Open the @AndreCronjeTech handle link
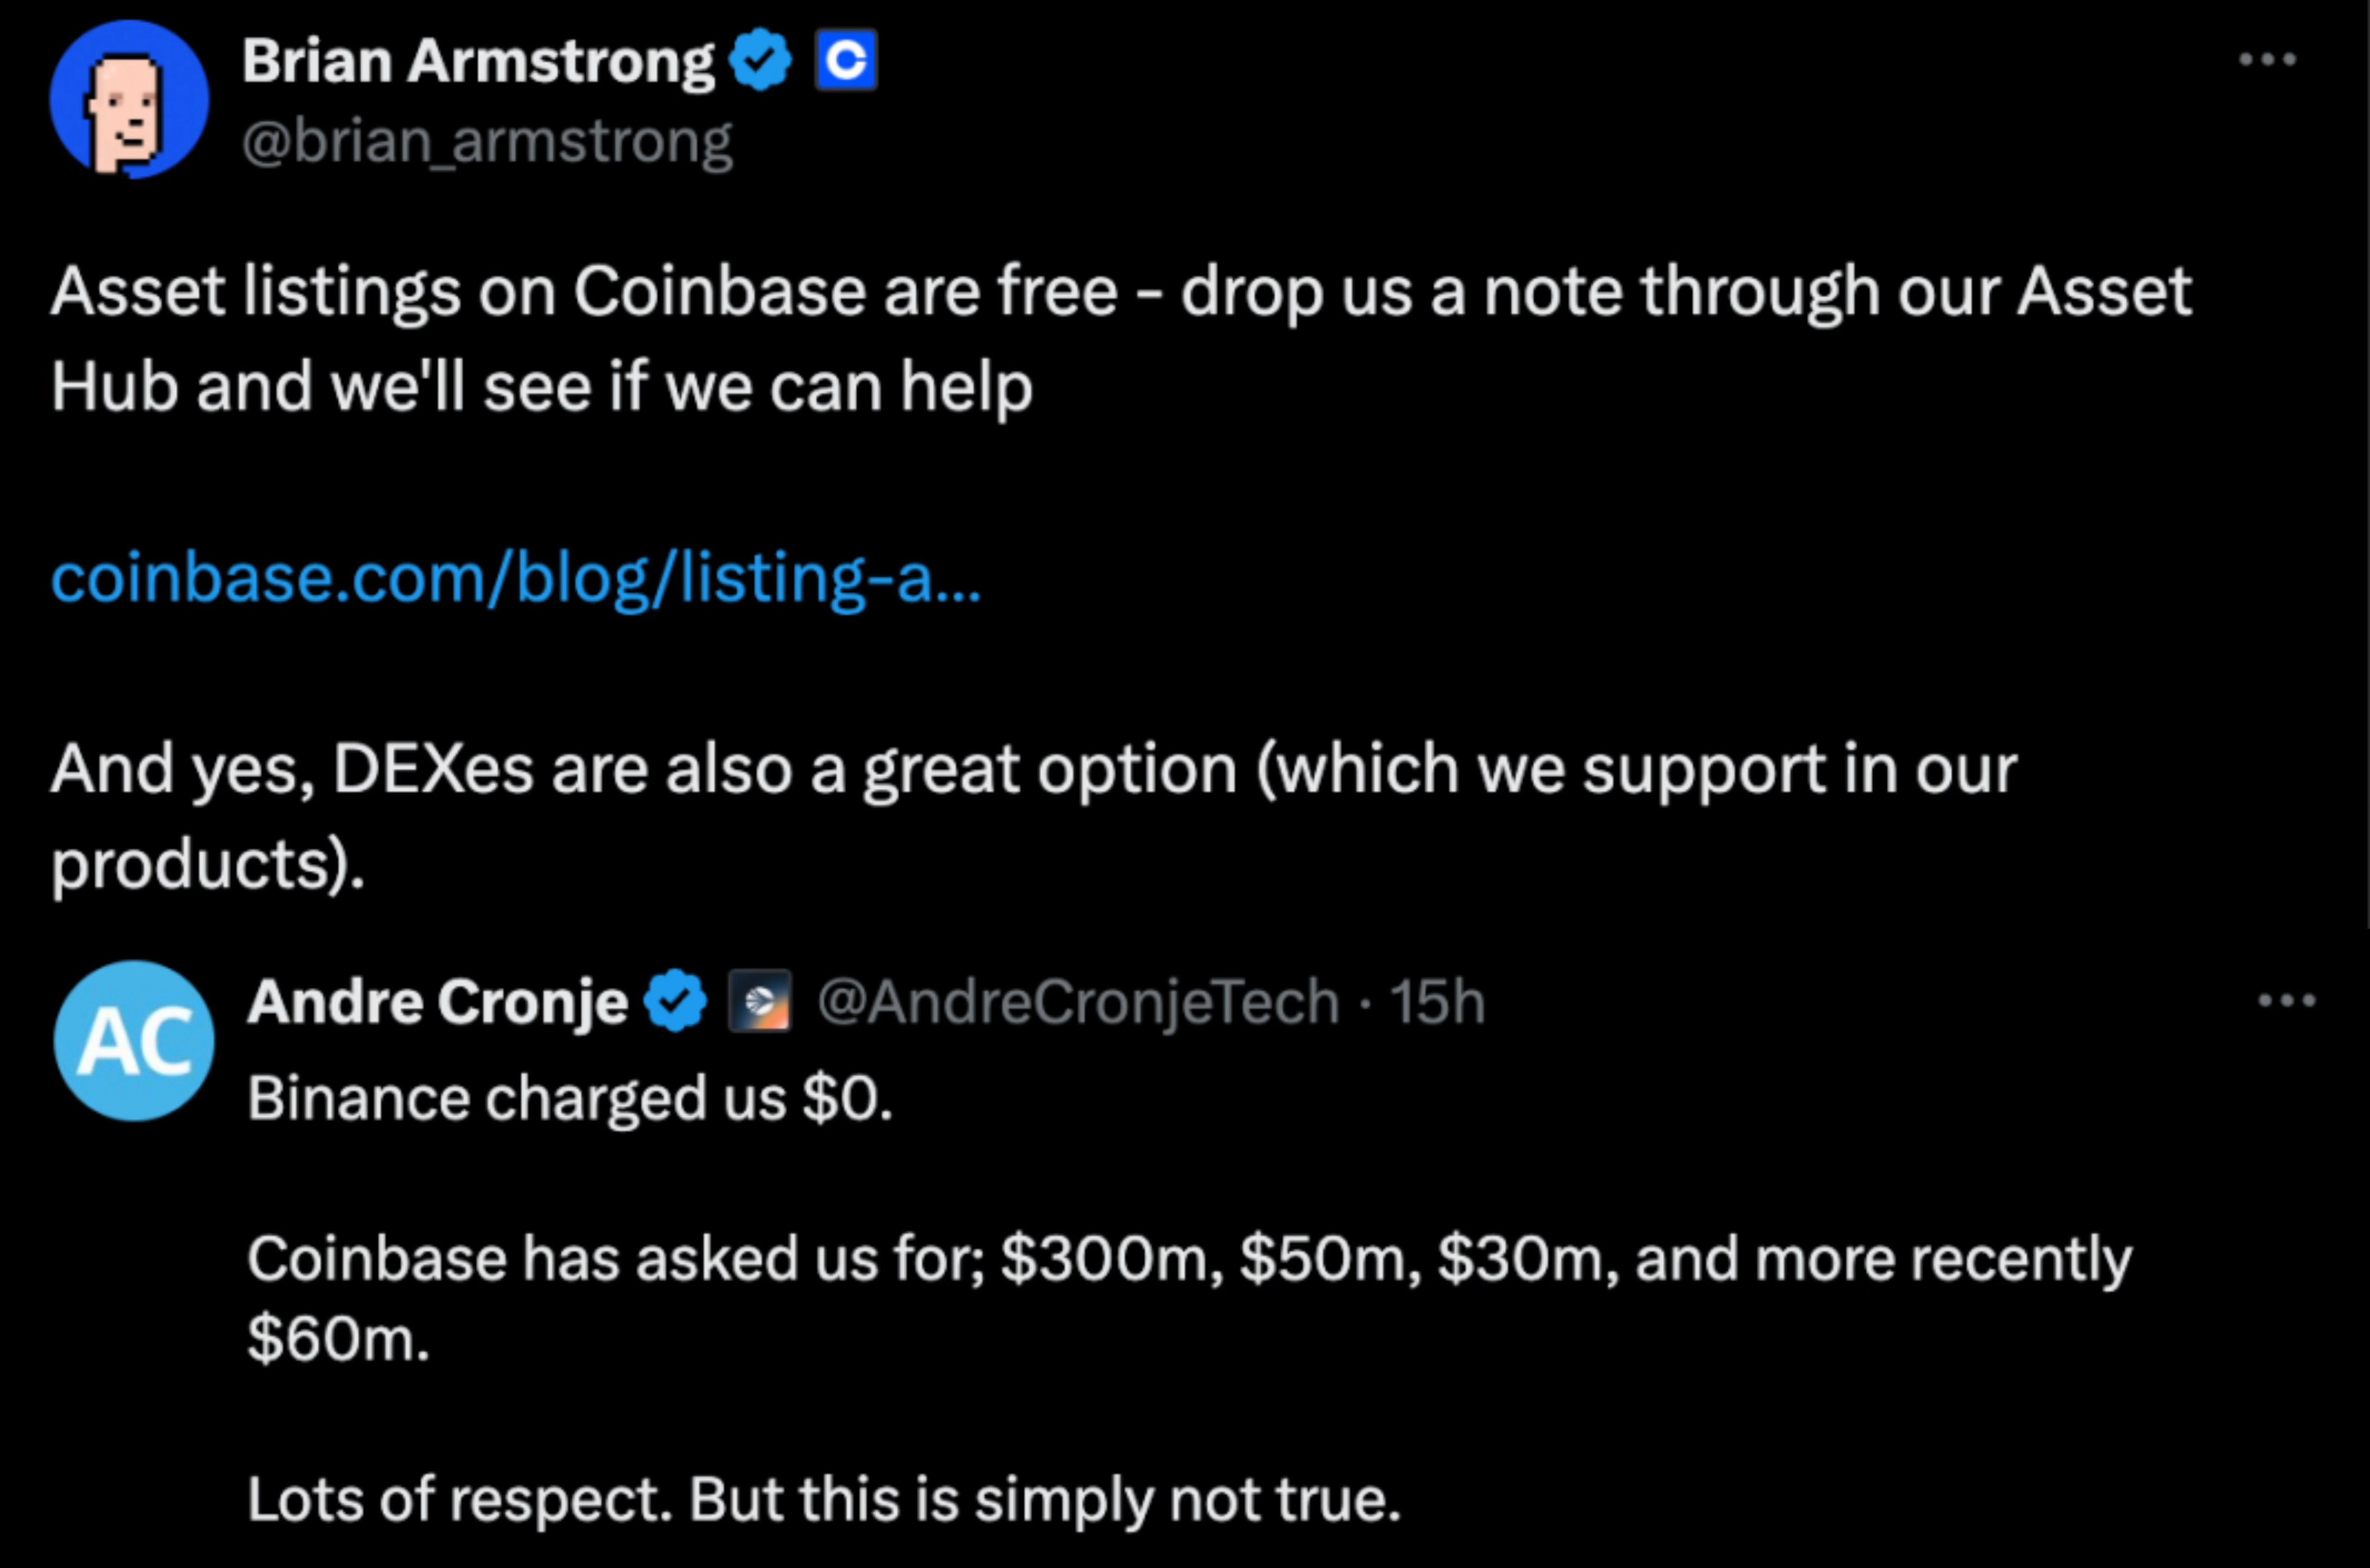 point(1078,1001)
